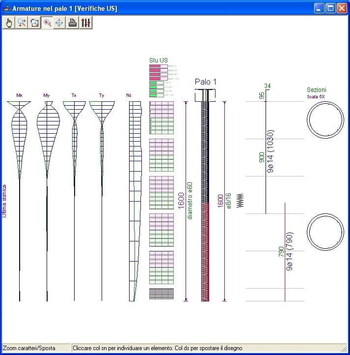Click the zoom with arrows tool
The height and width of the screenshot is (355, 350).
tap(22, 23)
